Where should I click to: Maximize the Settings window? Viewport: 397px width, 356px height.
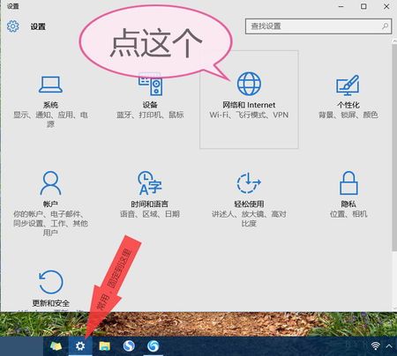click(363, 6)
